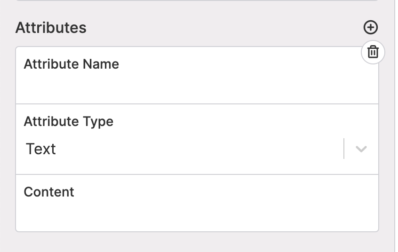Click the gray space between Attributes and plus

tap(223, 27)
